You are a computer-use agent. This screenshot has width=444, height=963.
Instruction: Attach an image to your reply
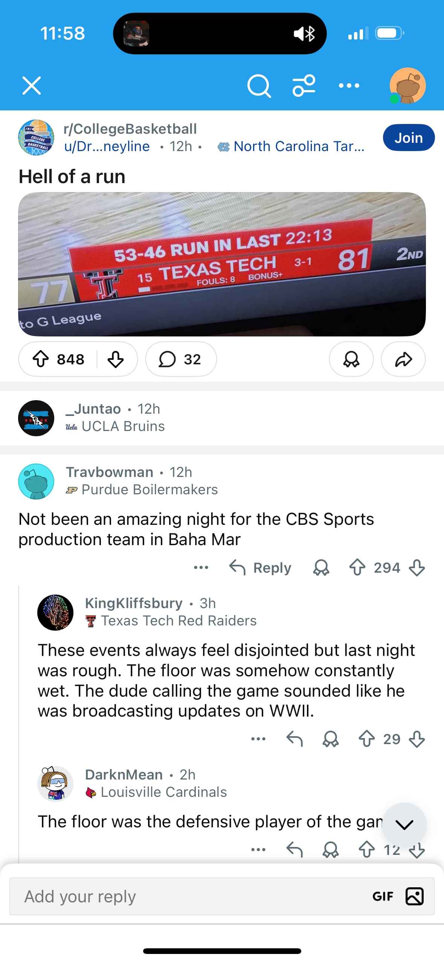pos(414,896)
